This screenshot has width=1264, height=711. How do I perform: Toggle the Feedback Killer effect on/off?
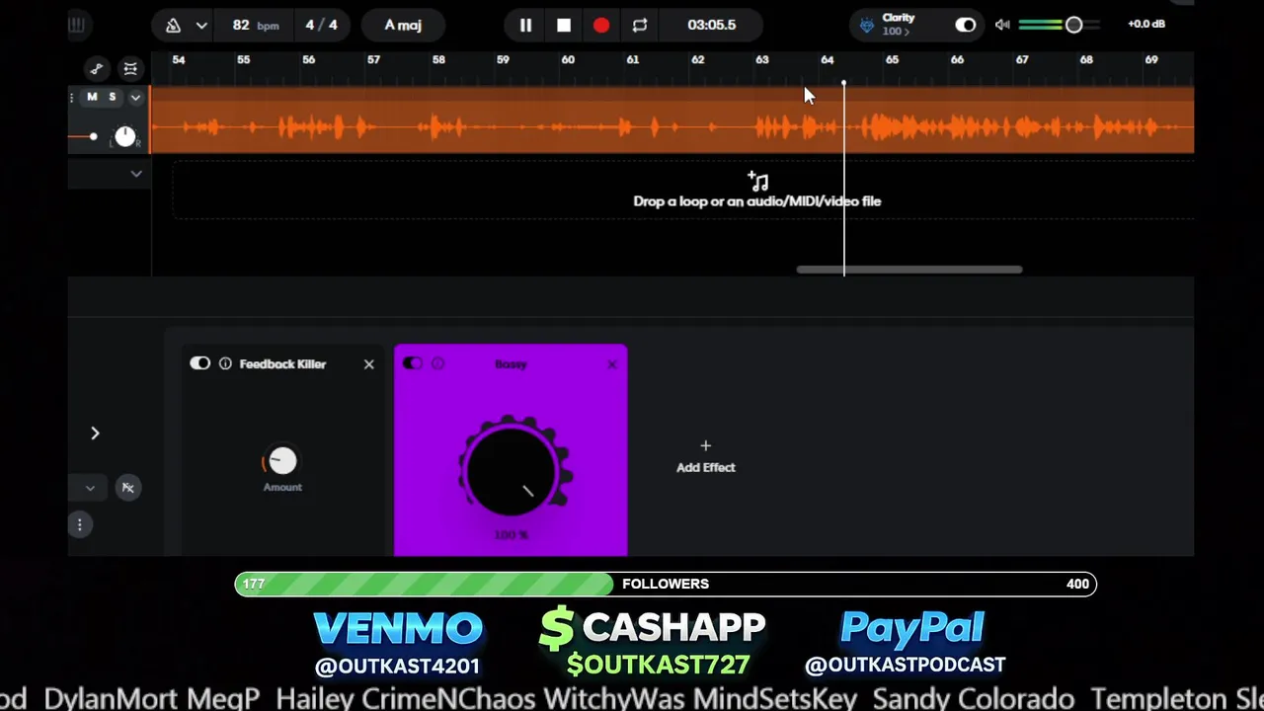pyautogui.click(x=200, y=363)
